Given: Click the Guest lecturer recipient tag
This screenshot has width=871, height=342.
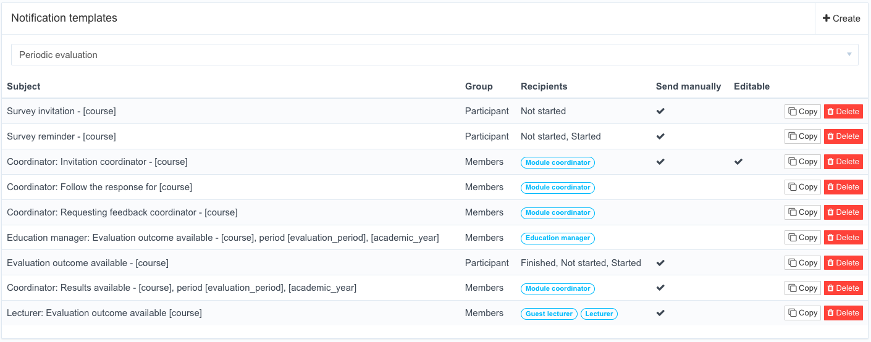Looking at the screenshot, I should point(549,314).
